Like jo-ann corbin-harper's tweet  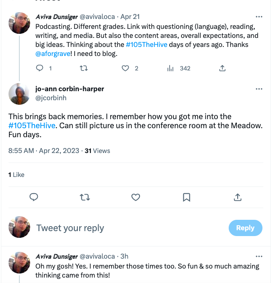[x=135, y=197]
